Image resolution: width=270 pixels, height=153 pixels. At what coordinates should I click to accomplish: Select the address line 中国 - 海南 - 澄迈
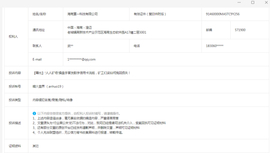click(x=80, y=28)
